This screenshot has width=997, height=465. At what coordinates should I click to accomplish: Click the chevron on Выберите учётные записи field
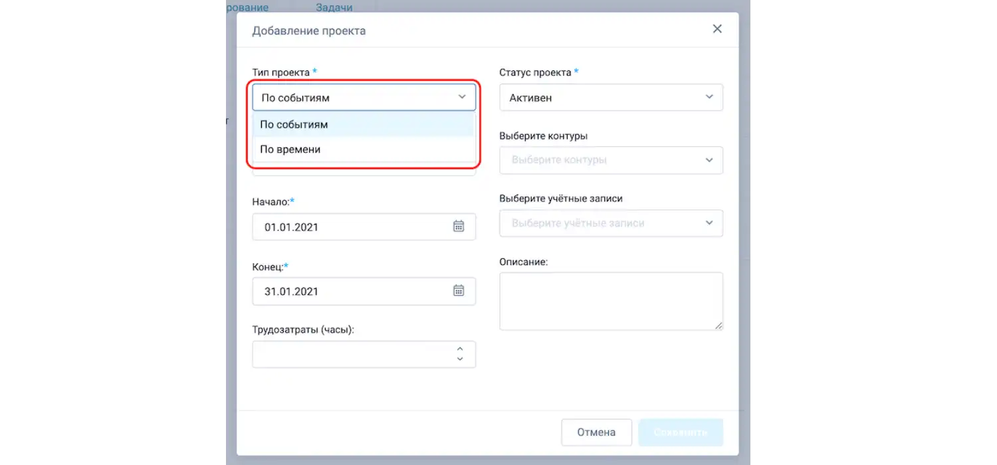[x=709, y=223]
